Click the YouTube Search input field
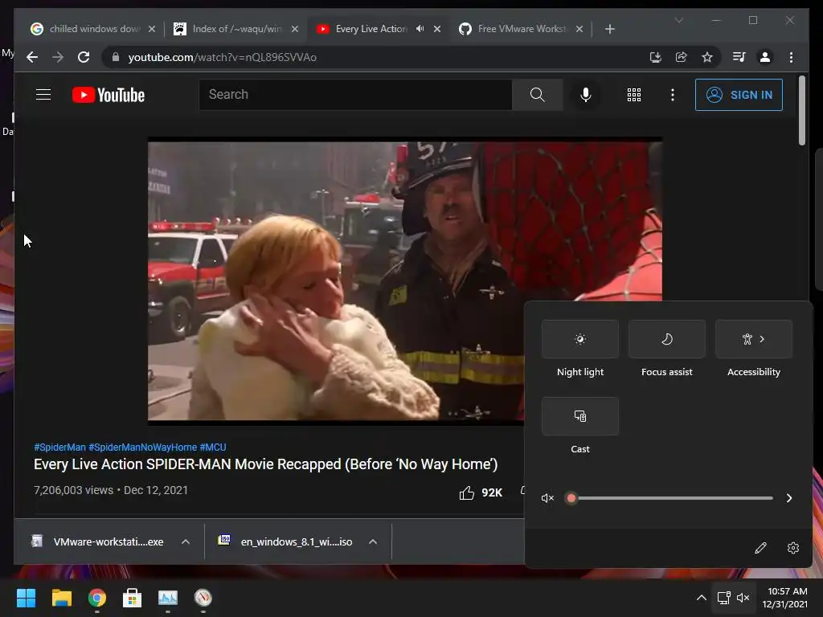The height and width of the screenshot is (617, 823). [x=355, y=95]
